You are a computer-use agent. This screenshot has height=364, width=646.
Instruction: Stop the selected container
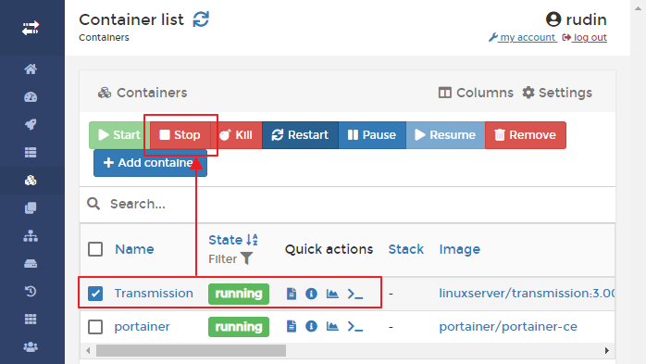(180, 135)
